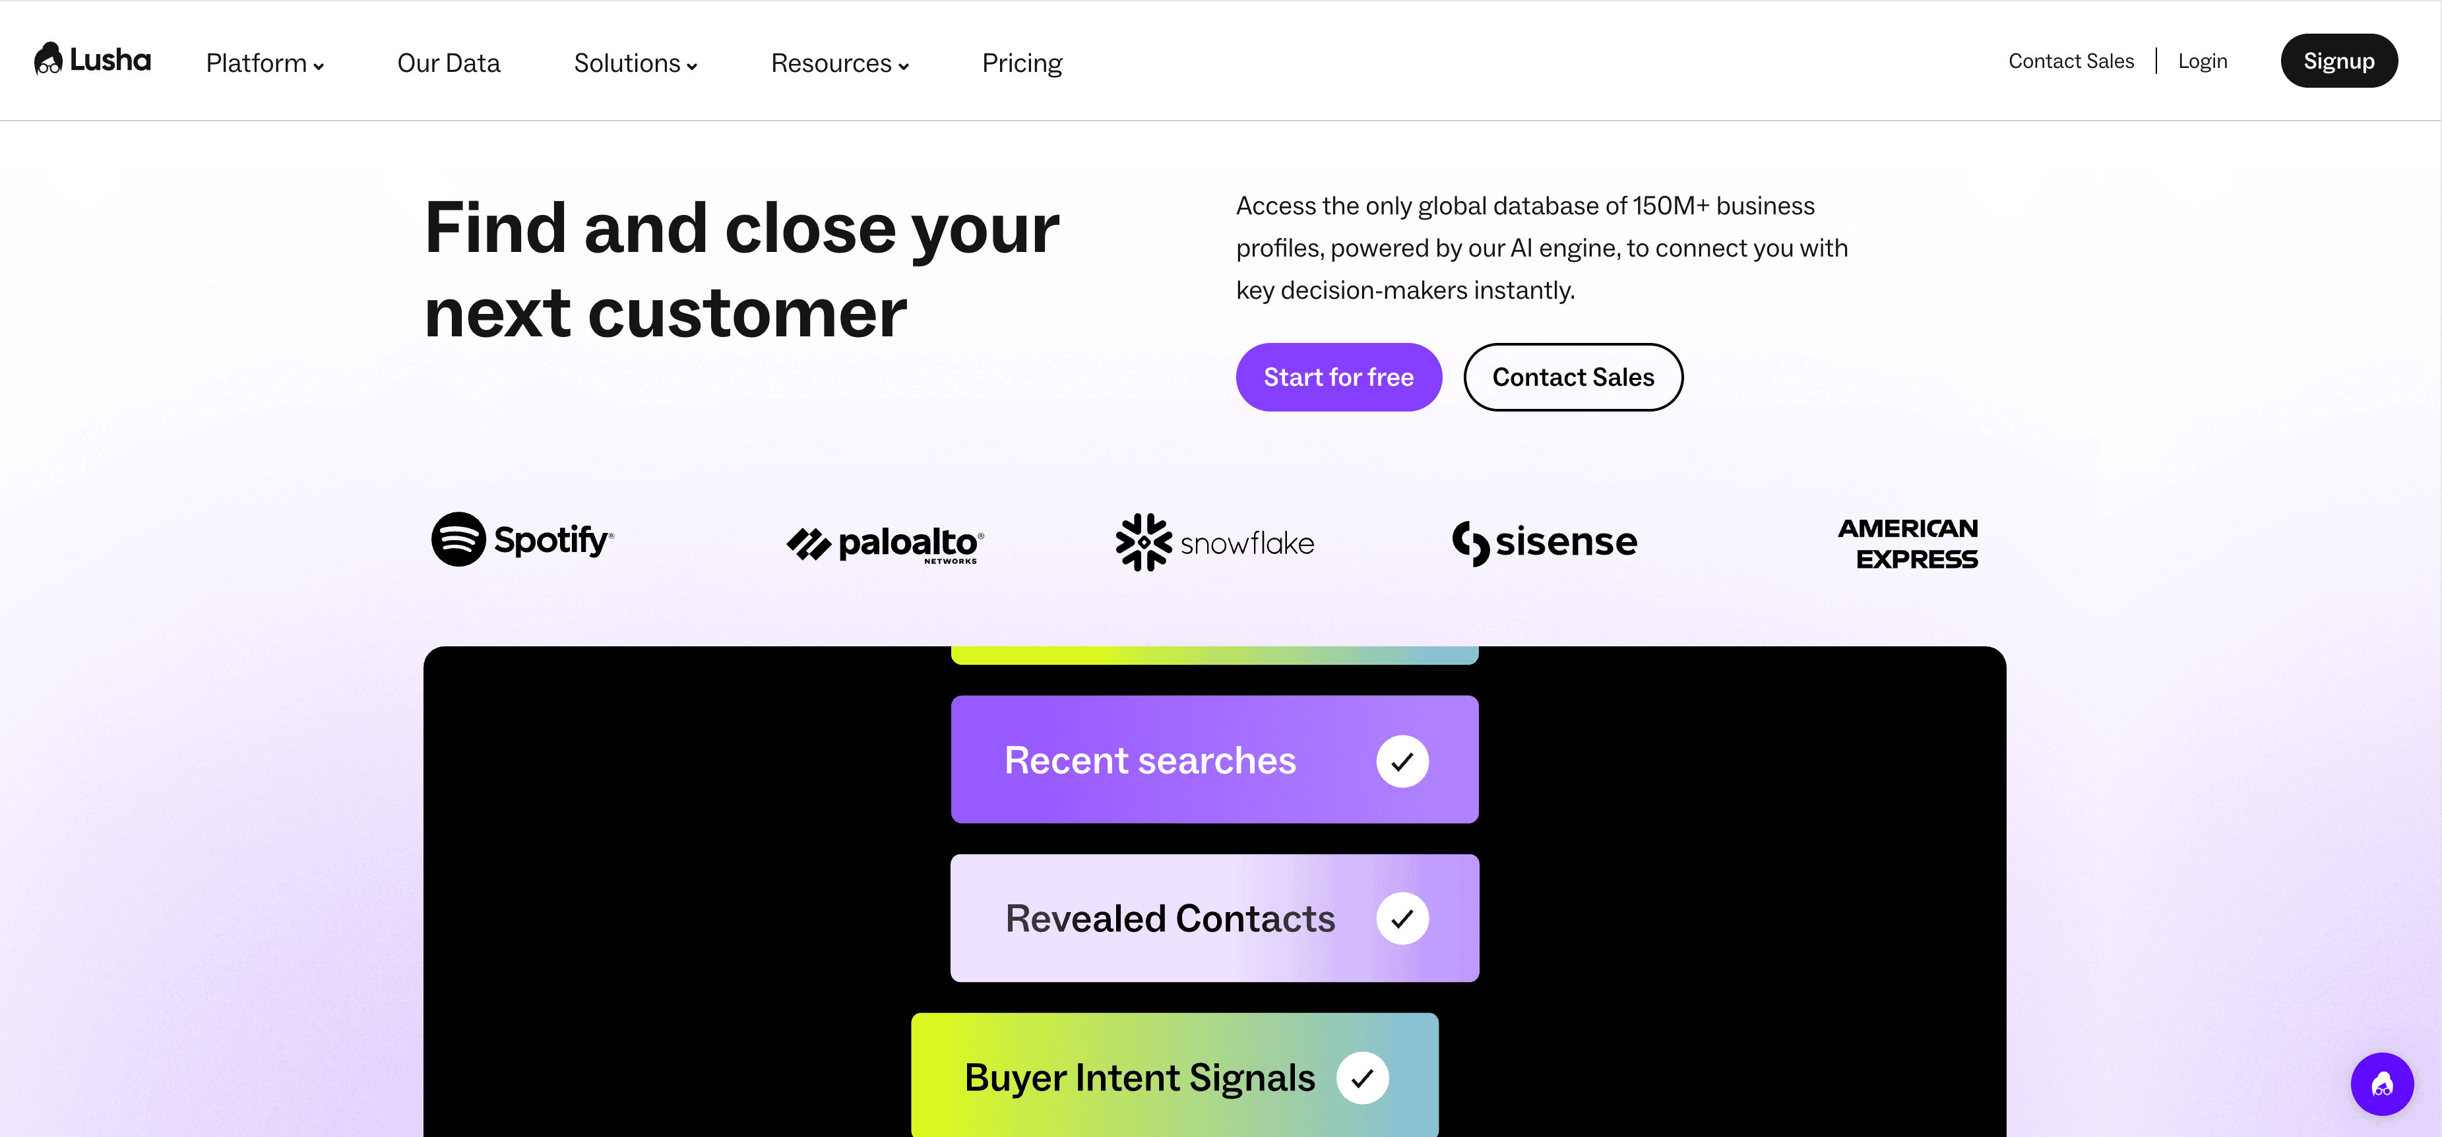This screenshot has width=2442, height=1137.
Task: Click the purple Start for free button
Action: 1338,377
